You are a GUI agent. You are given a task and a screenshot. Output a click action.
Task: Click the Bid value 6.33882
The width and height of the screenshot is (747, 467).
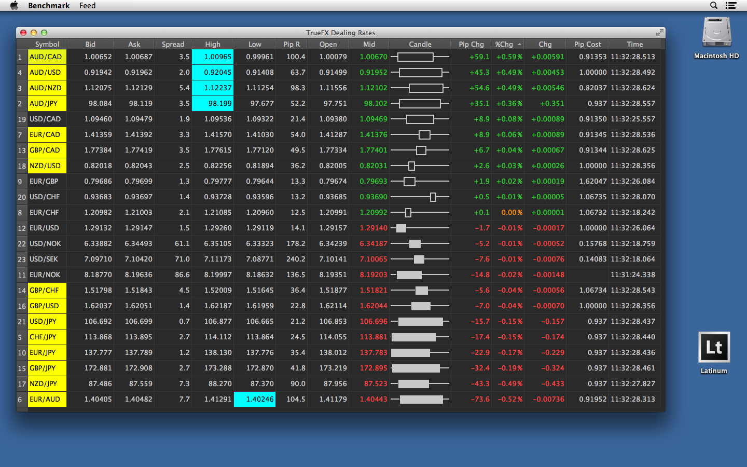pyautogui.click(x=98, y=243)
